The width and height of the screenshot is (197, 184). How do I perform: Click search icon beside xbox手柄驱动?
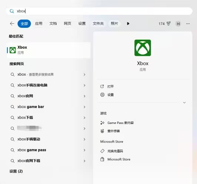[x=13, y=139]
